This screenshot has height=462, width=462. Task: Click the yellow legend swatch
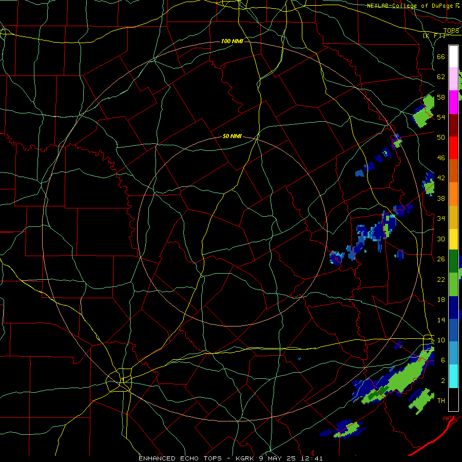click(453, 239)
